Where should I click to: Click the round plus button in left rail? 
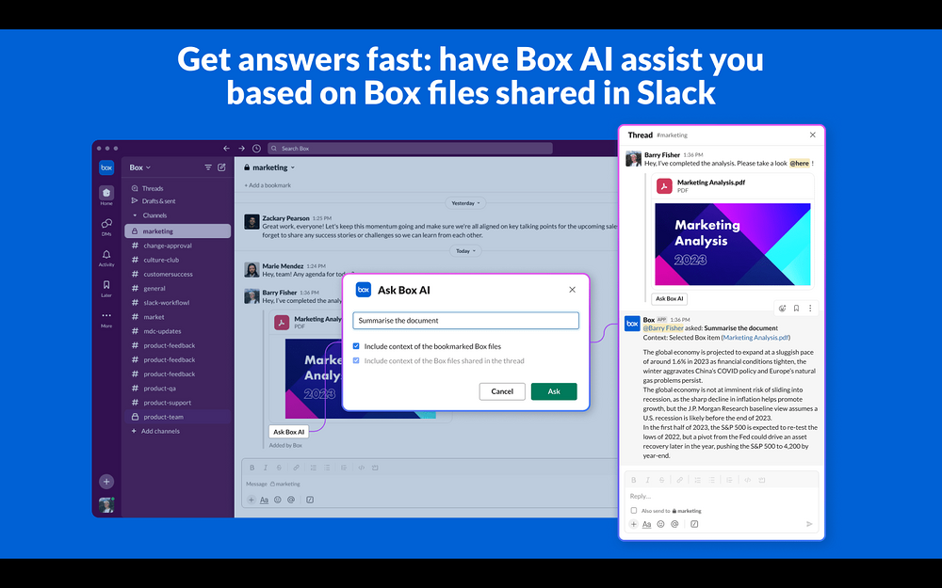(106, 481)
